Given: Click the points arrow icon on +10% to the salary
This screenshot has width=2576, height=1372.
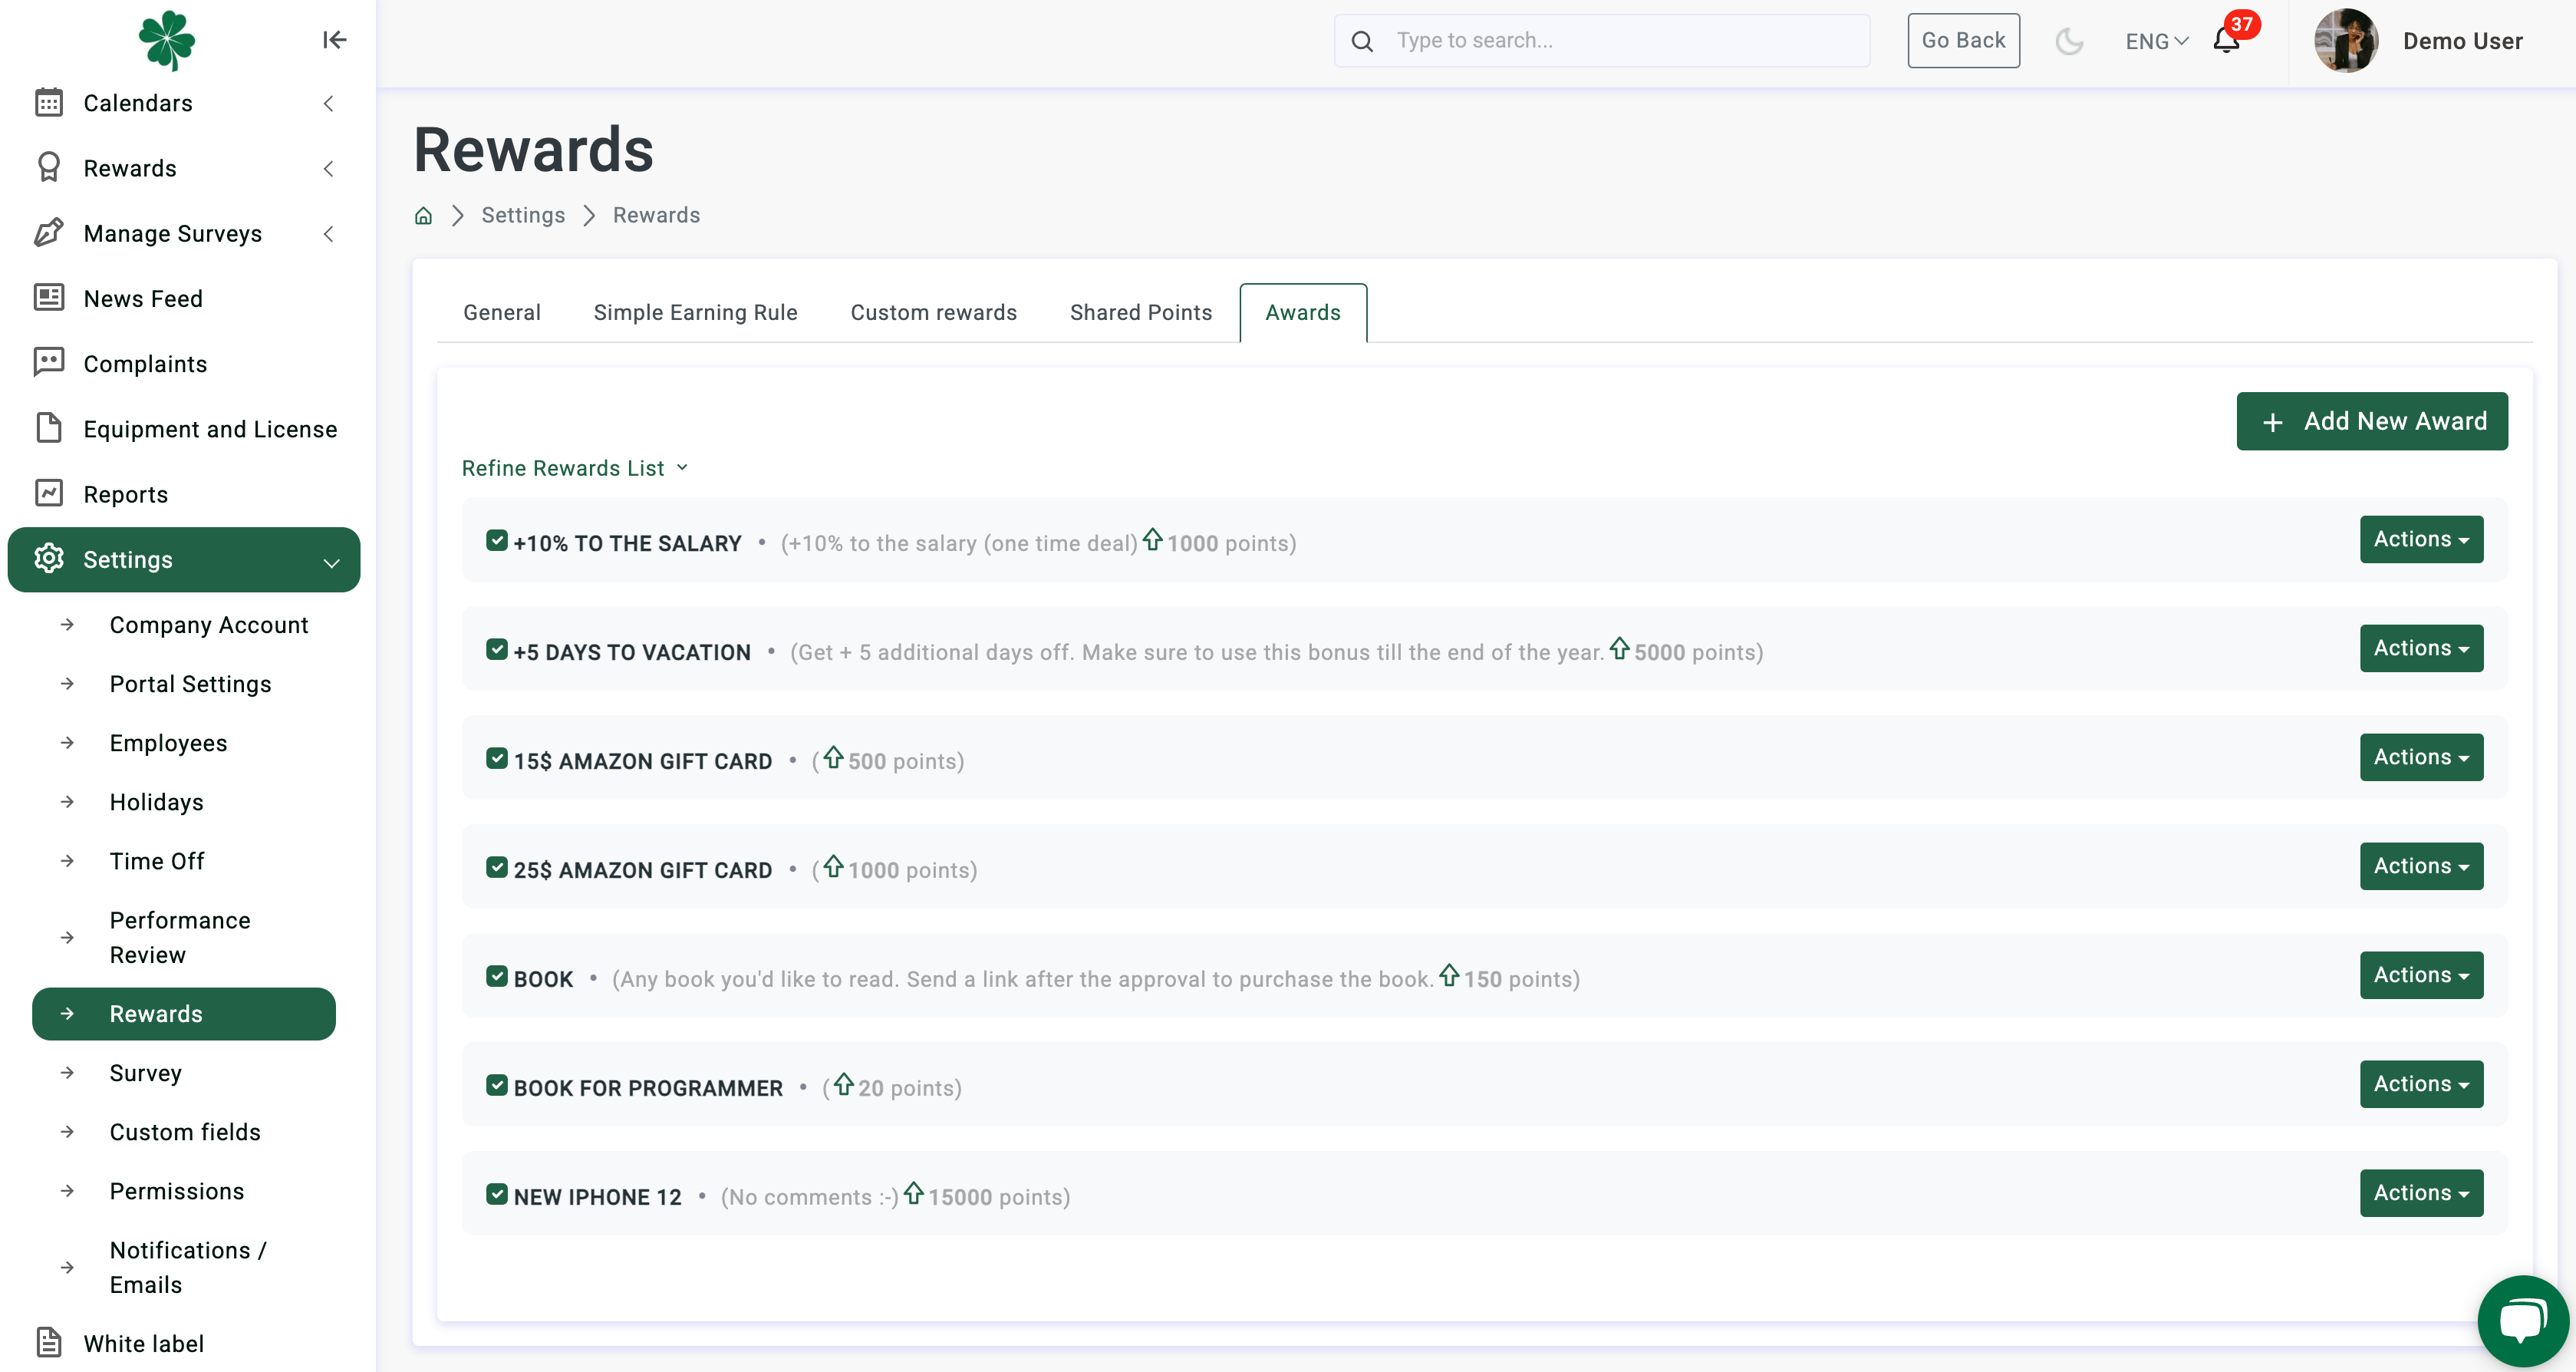Looking at the screenshot, I should 1153,540.
